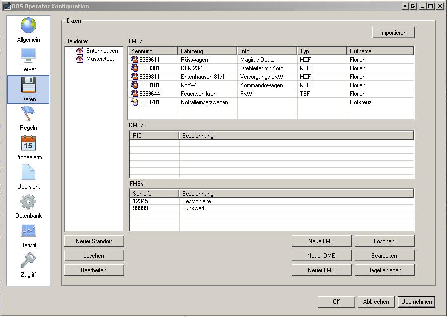447x317 pixels.
Task: Open the Datenbank gear icon
Action: pyautogui.click(x=28, y=203)
